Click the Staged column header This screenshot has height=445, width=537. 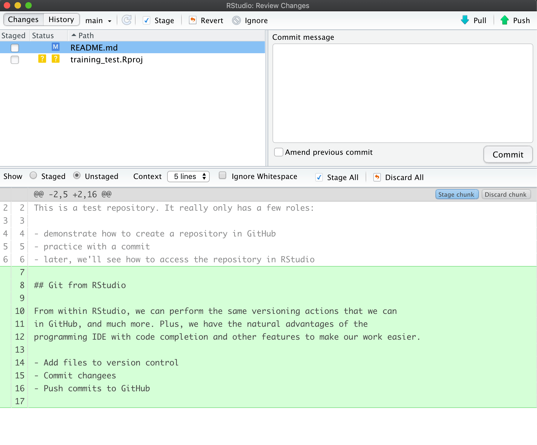(x=13, y=35)
